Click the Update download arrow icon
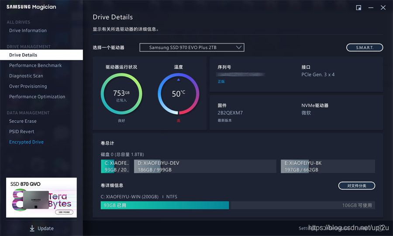Viewport: 393px width, 236px height. click(32, 228)
